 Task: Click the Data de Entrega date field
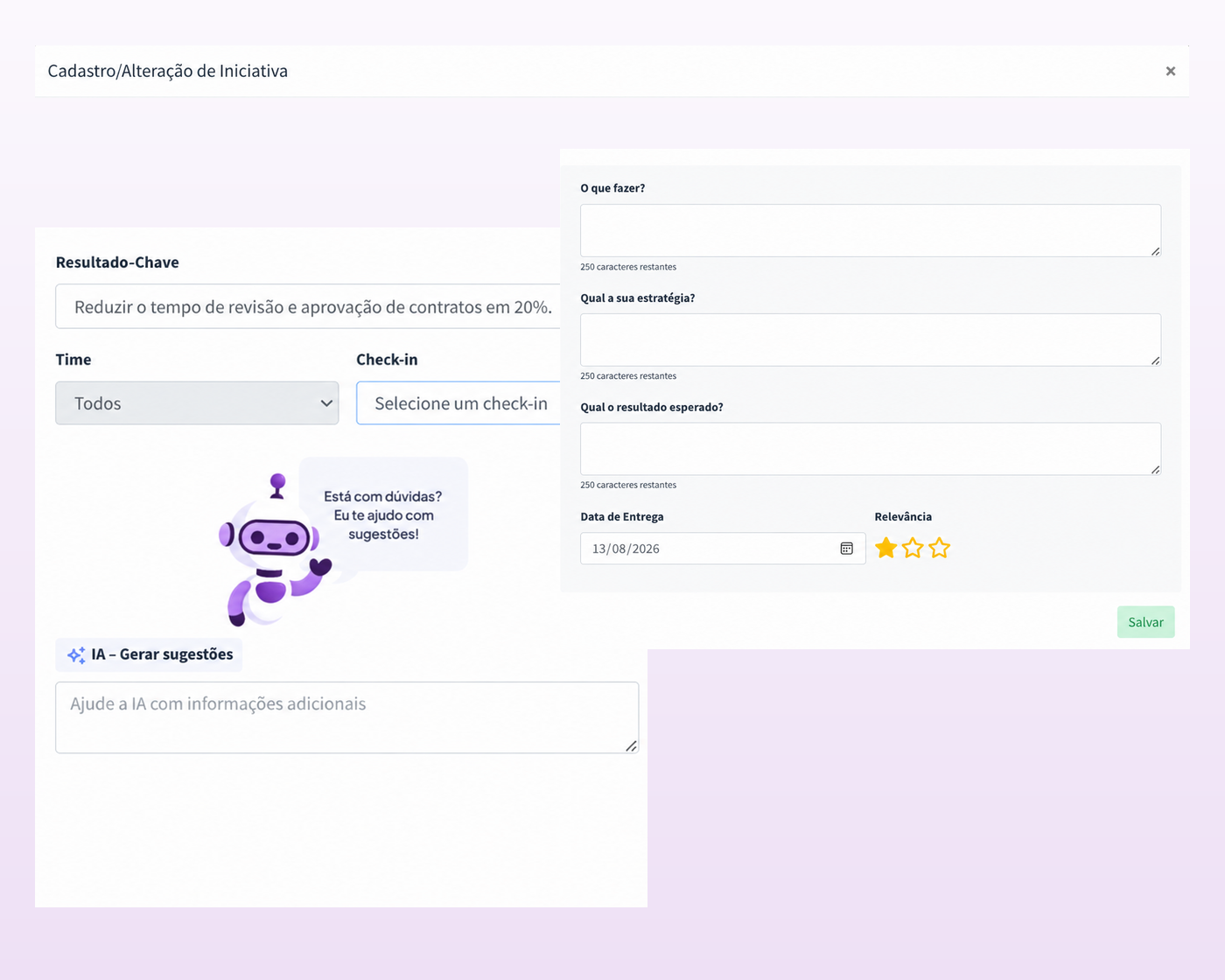coord(723,549)
